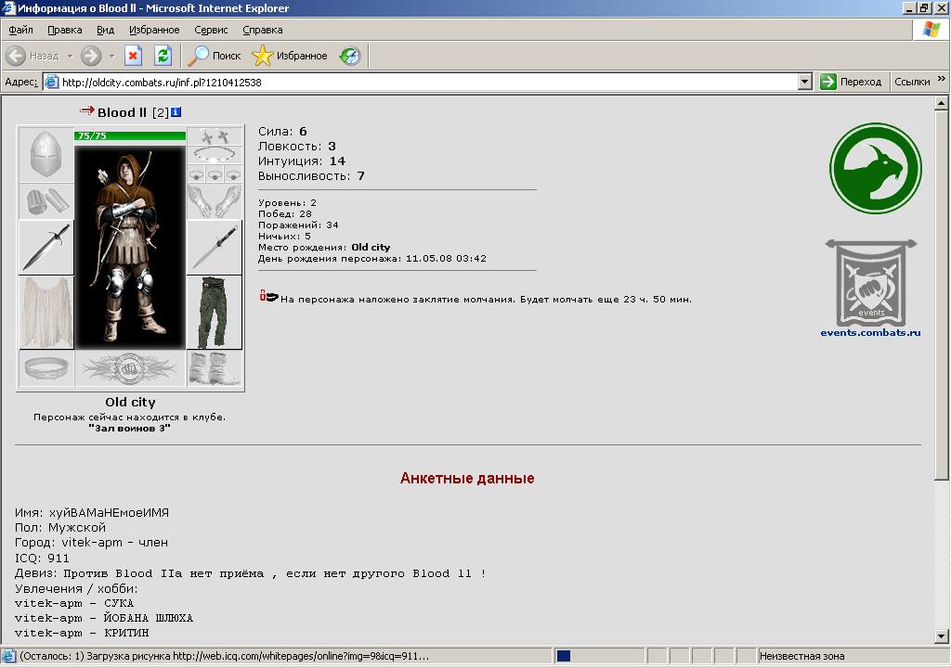Click the "Зал воинов 3" room text
The height and width of the screenshot is (668, 951).
[129, 428]
